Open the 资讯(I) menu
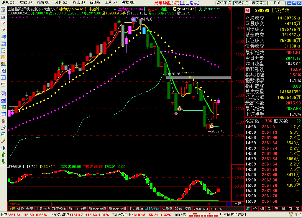302x218 pixels. click(x=78, y=2)
